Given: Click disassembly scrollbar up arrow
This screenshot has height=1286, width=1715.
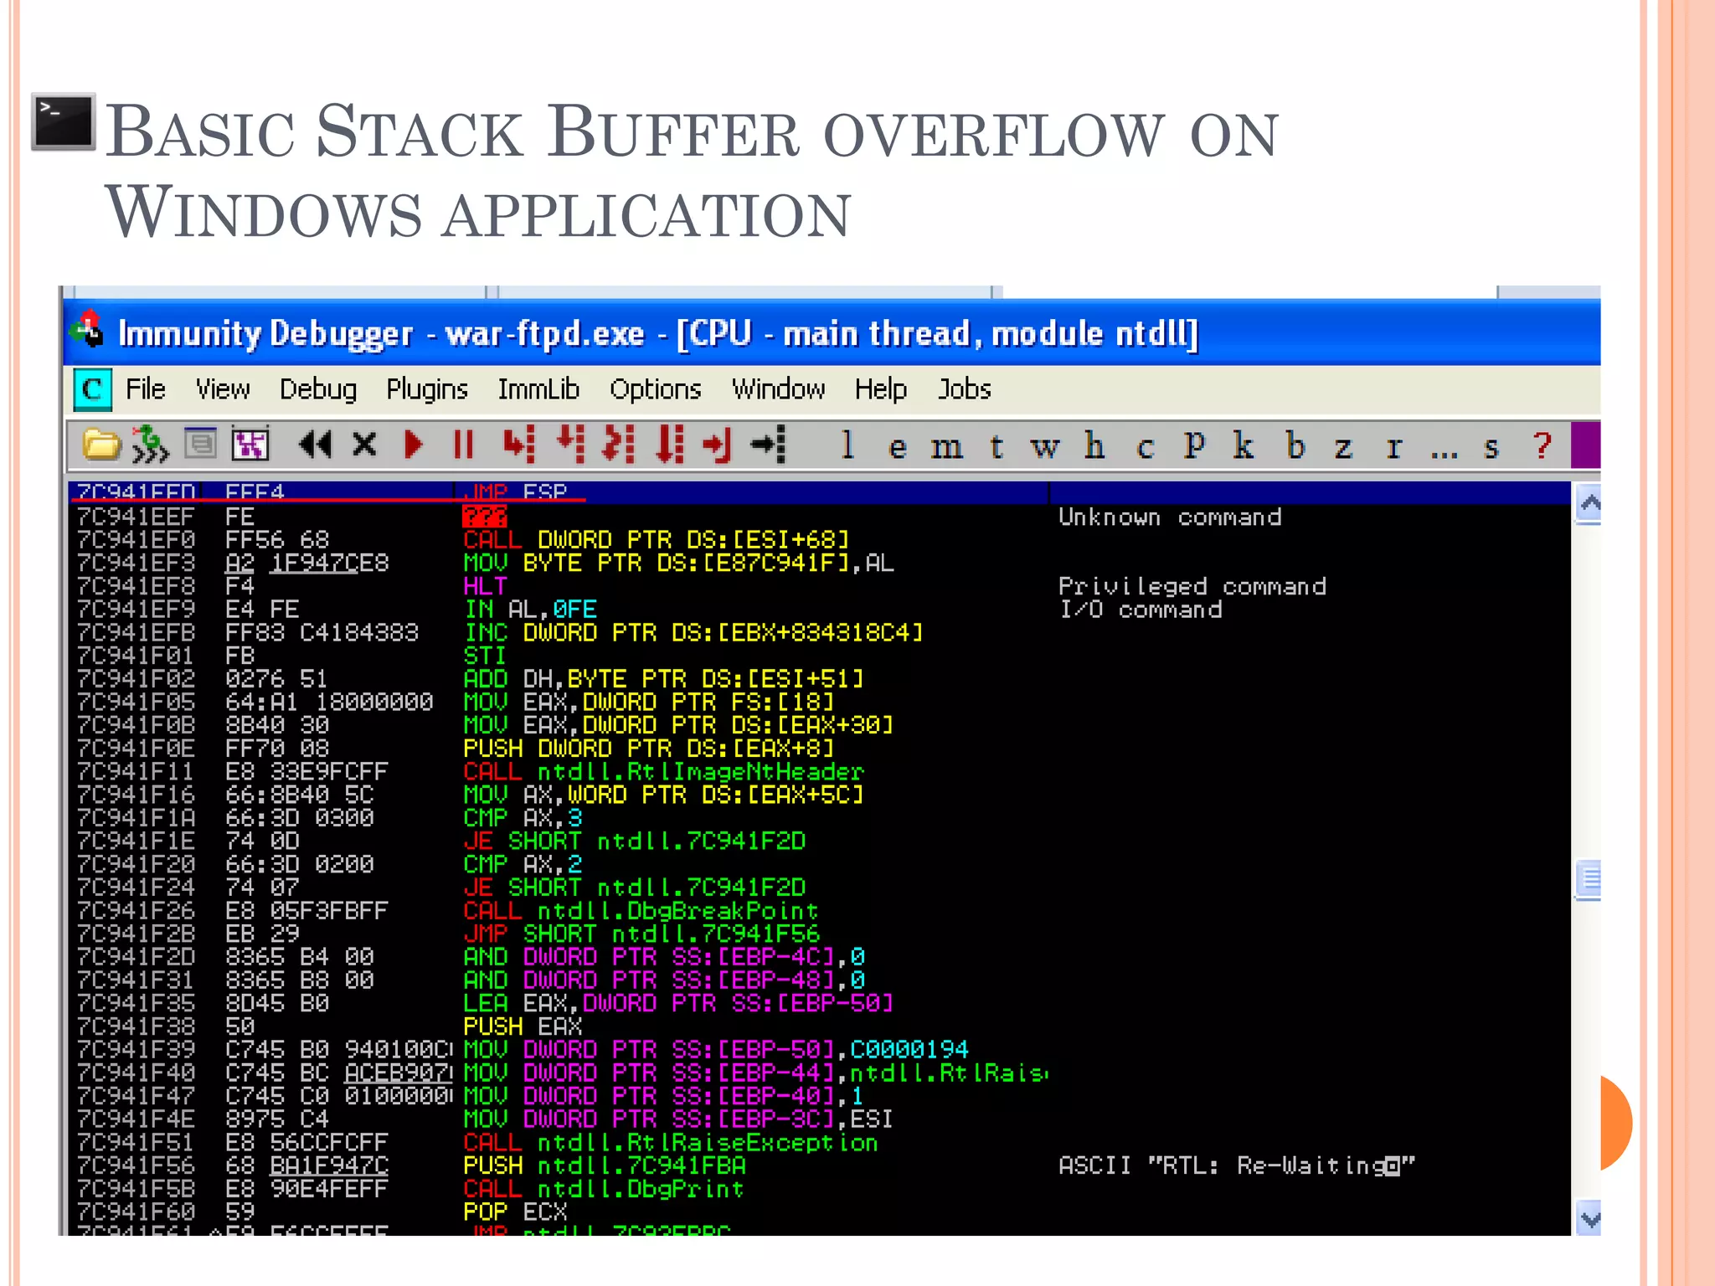Looking at the screenshot, I should click(x=1589, y=503).
